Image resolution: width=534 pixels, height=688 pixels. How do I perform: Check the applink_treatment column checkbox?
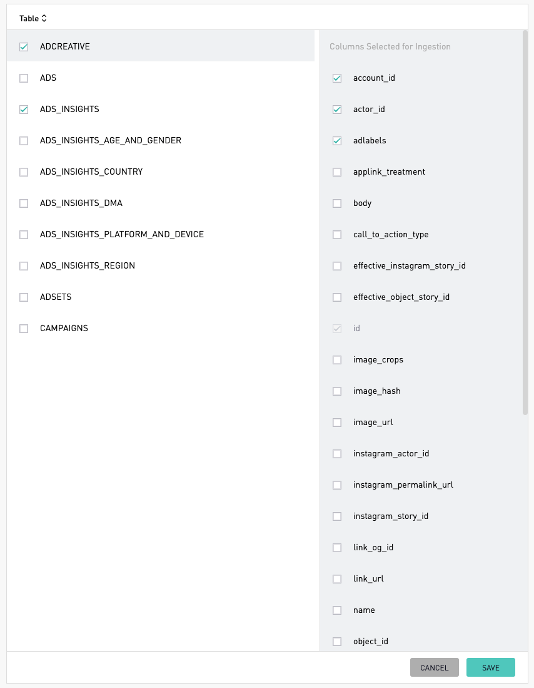click(336, 172)
